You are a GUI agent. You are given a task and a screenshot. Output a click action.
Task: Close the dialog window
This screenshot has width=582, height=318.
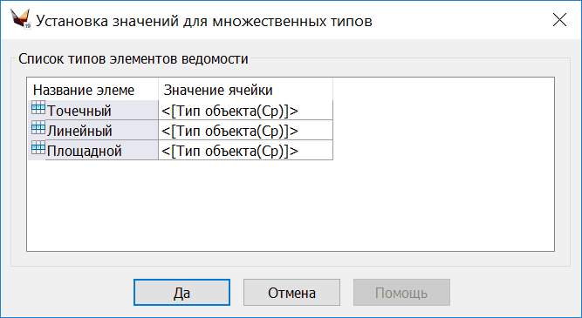[559, 20]
